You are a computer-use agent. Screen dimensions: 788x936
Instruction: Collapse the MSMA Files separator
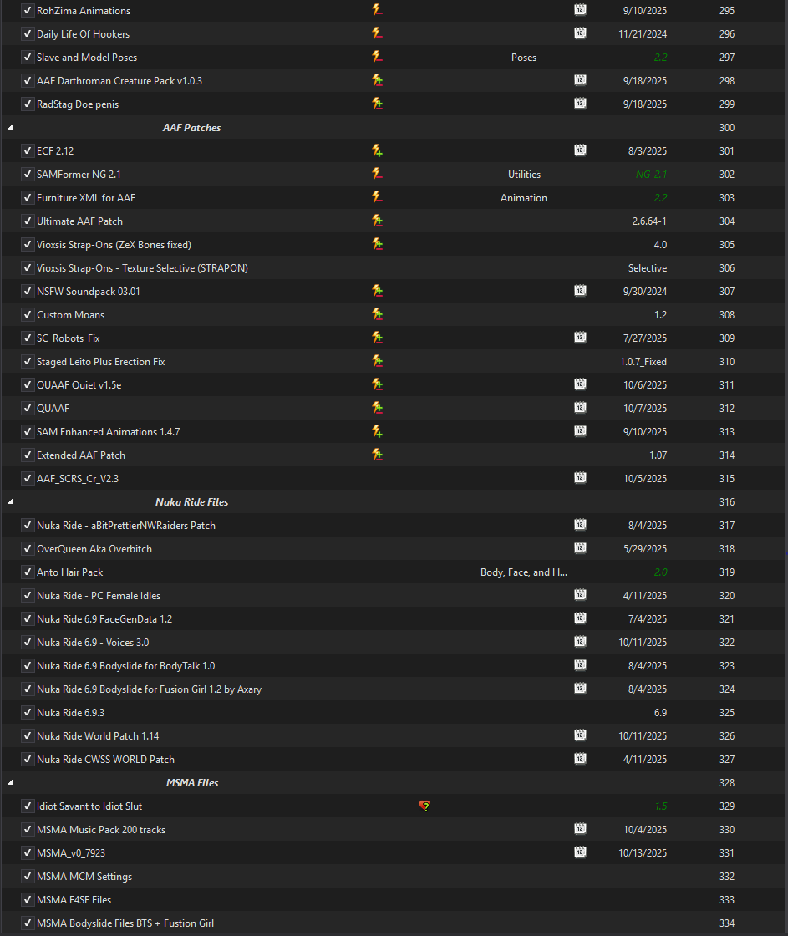[x=10, y=782]
